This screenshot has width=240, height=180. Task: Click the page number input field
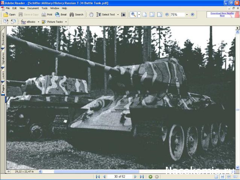(x=119, y=177)
